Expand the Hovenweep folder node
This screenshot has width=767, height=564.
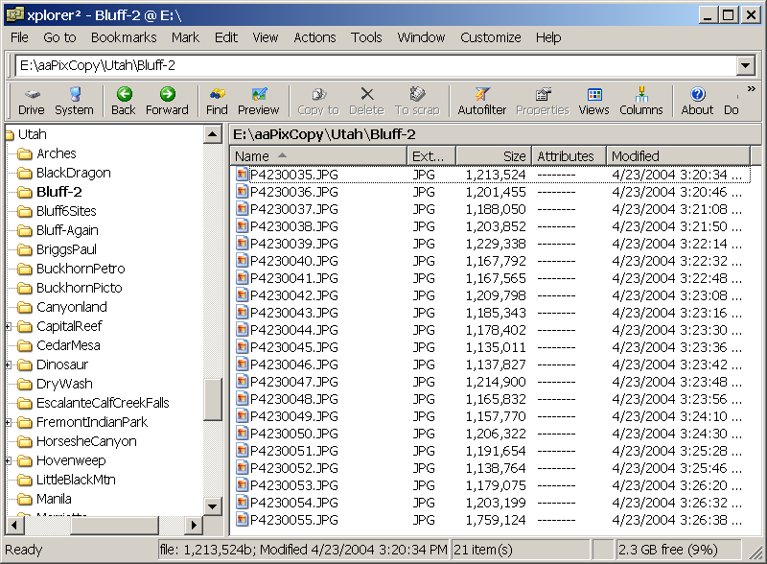click(9, 460)
